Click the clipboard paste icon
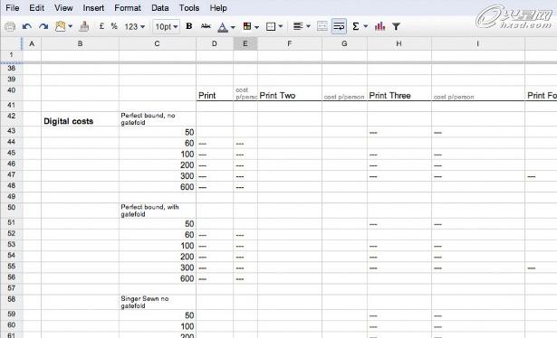The image size is (557, 338). coord(60,26)
